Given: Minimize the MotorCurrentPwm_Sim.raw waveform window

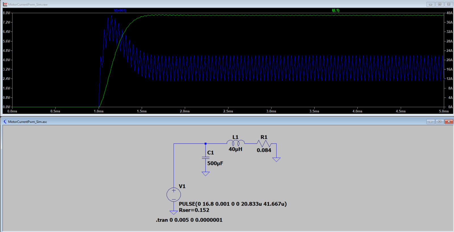Looking at the screenshot, I should [431, 4].
